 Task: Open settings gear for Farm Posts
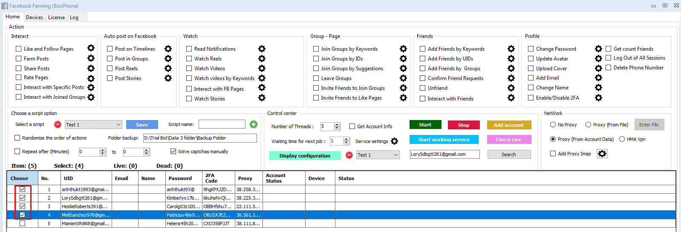pos(91,58)
